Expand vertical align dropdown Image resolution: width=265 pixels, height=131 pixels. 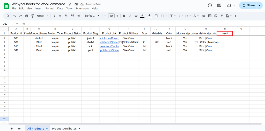coord(182,16)
